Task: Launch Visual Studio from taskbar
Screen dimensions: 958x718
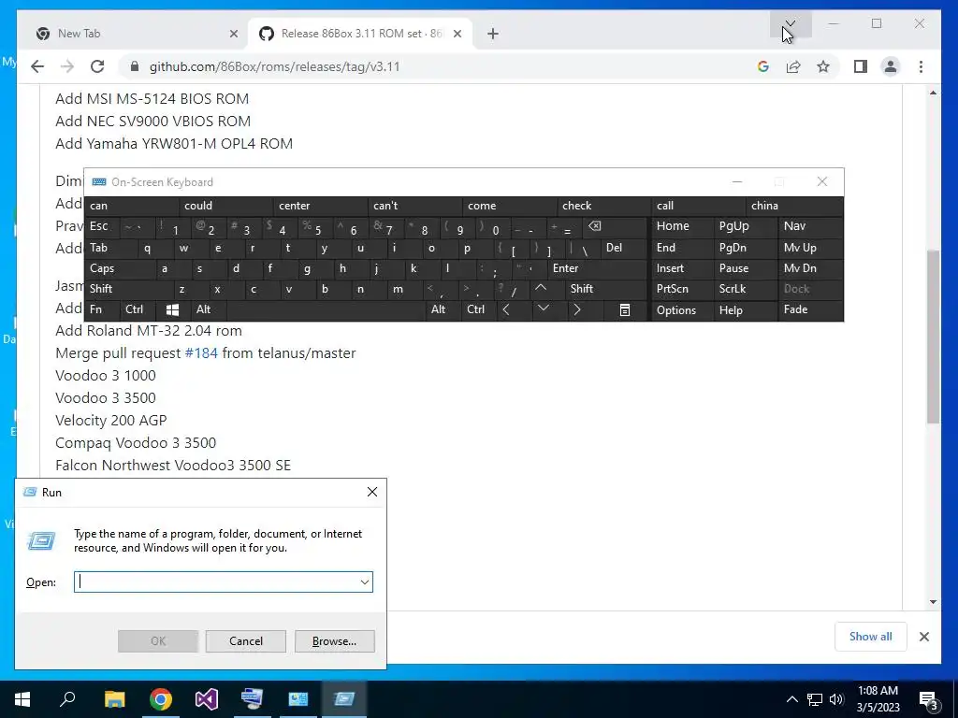Action: coord(207,699)
